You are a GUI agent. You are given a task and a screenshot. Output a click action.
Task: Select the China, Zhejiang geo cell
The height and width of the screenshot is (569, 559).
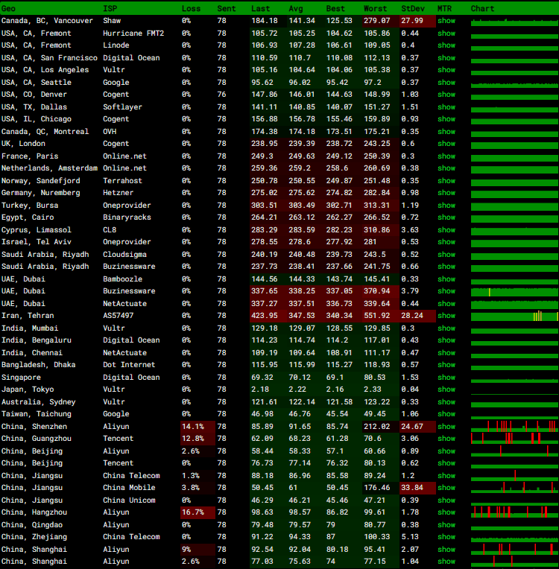34,537
